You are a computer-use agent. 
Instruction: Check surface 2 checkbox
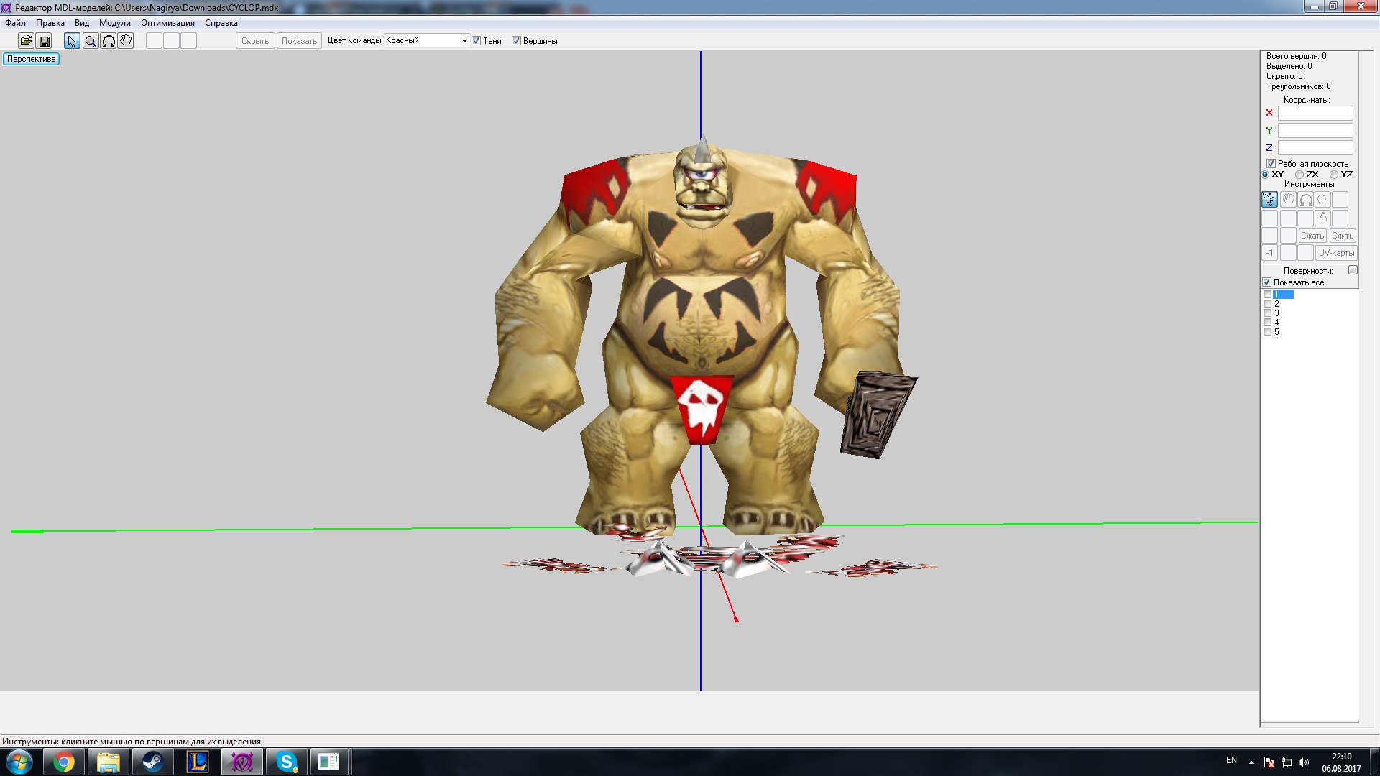(1267, 304)
